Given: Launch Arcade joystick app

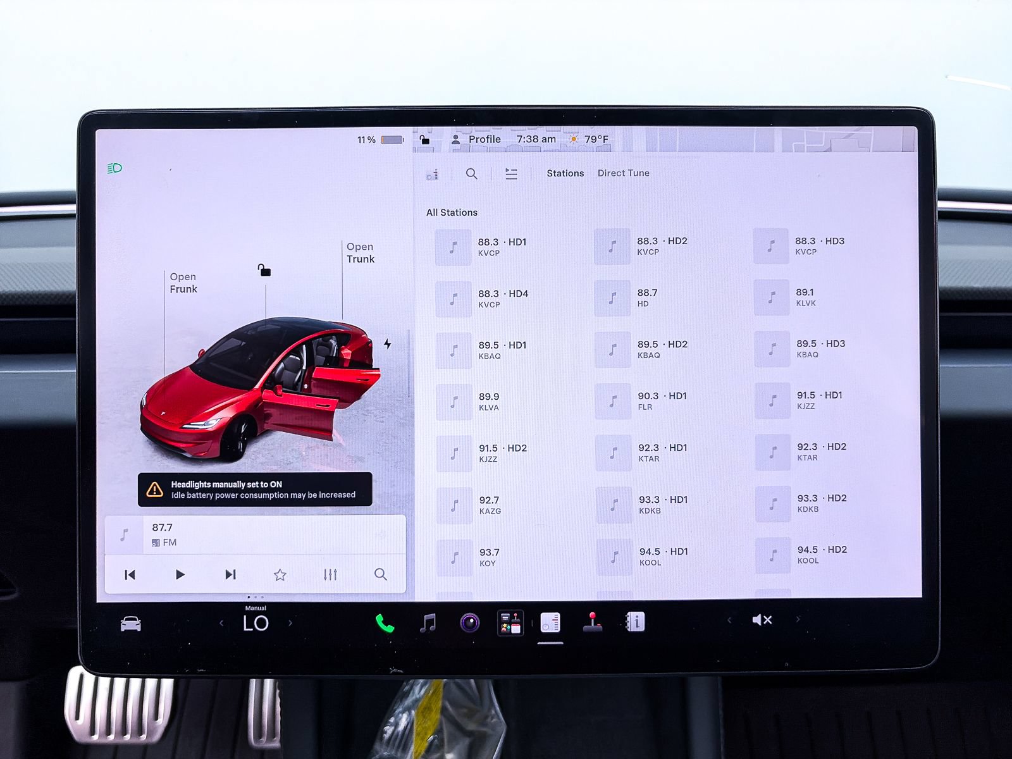Looking at the screenshot, I should [593, 622].
